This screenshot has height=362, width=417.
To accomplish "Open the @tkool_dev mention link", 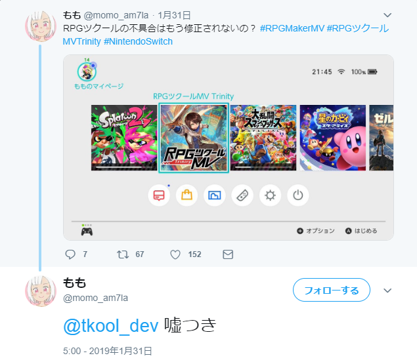I will point(111,326).
